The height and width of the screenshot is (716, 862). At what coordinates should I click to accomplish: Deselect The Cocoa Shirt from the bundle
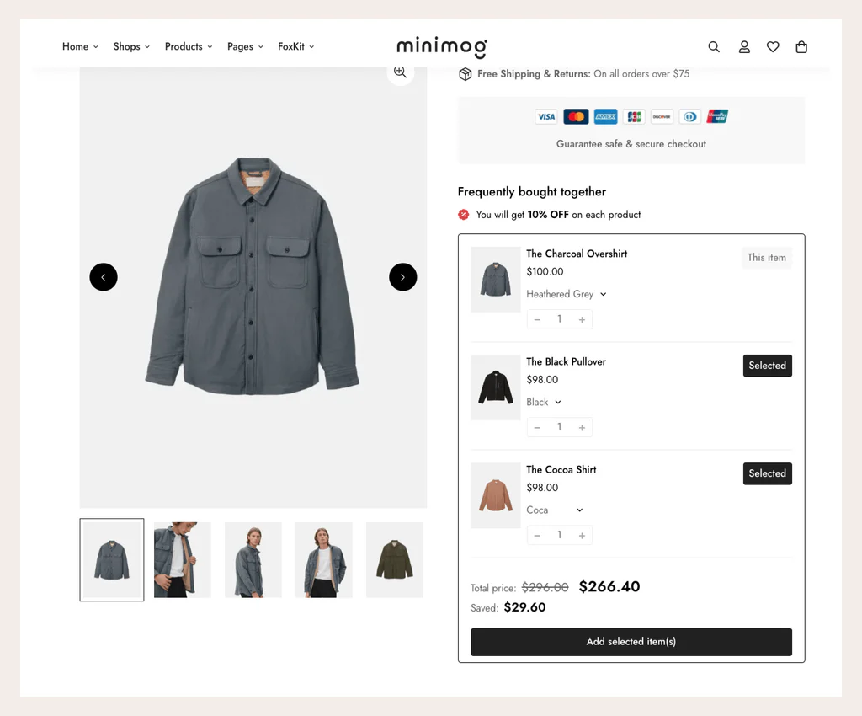pos(767,473)
